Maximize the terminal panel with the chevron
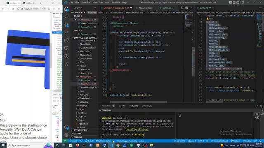The width and height of the screenshot is (264, 148). 257,106
